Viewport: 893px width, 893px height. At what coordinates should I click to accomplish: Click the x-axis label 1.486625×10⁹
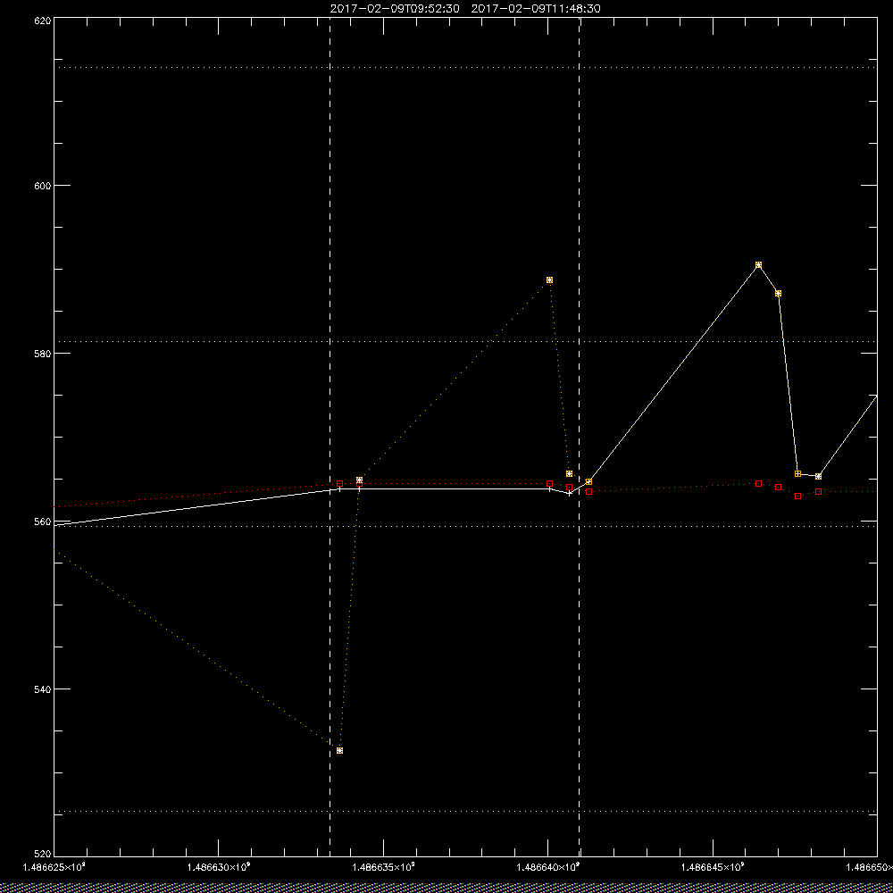click(54, 867)
